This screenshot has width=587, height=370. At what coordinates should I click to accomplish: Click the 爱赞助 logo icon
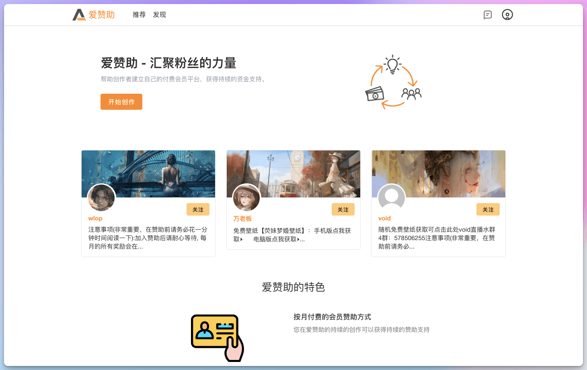click(79, 14)
